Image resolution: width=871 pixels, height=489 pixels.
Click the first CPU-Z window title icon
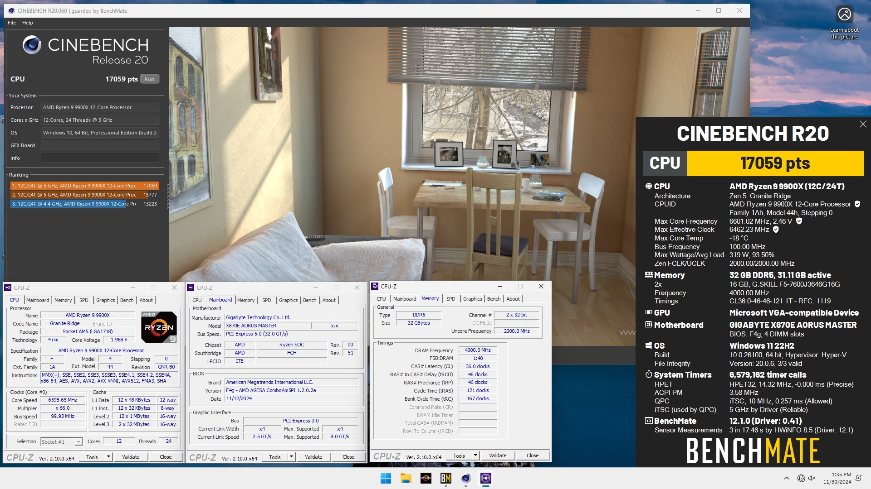tap(8, 288)
